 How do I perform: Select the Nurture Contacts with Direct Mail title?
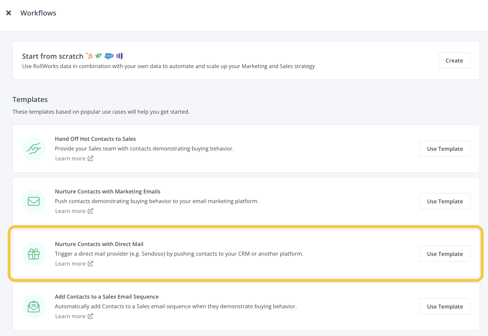[99, 244]
